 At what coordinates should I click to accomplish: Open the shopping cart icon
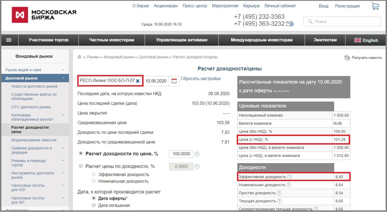point(375,6)
